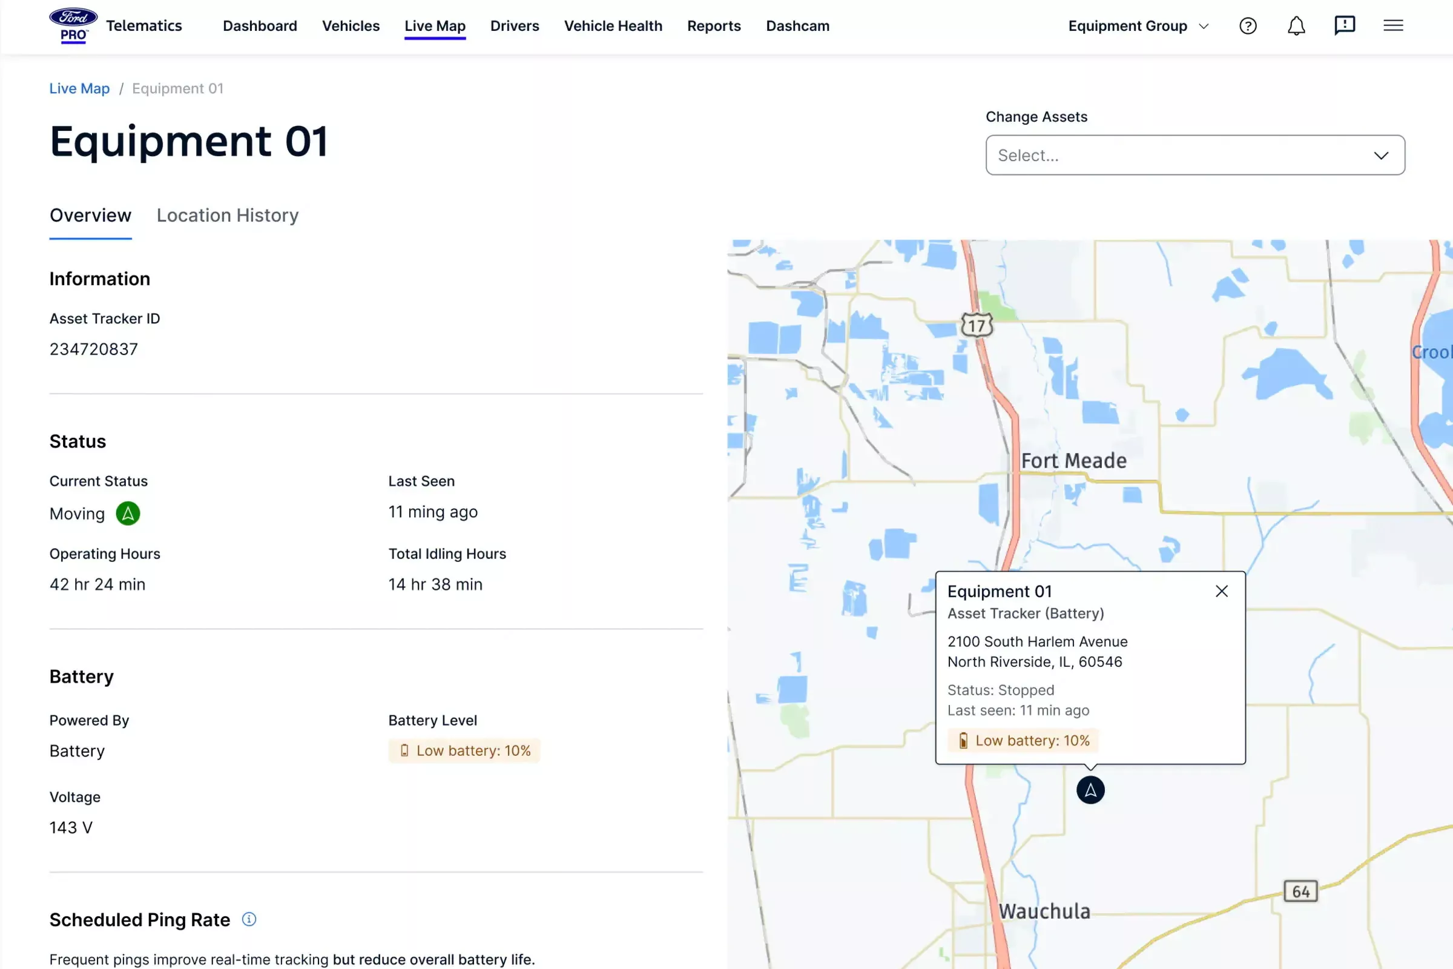
Task: Click the Ford Pro logo
Action: [x=73, y=25]
